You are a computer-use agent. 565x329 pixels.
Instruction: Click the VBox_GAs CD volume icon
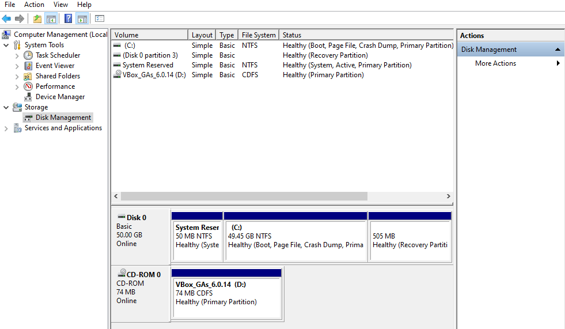[x=117, y=74]
